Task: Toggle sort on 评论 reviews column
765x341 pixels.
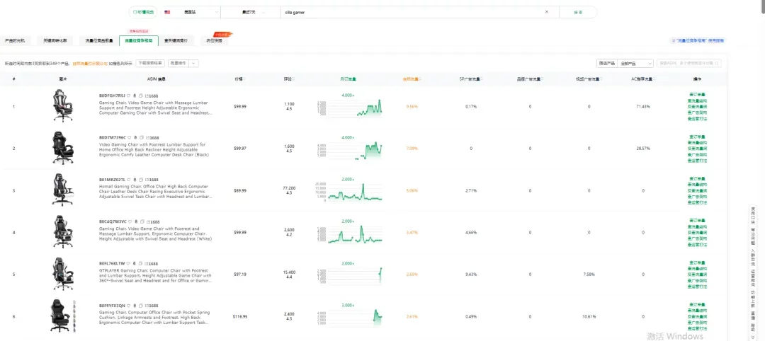Action: click(288, 79)
